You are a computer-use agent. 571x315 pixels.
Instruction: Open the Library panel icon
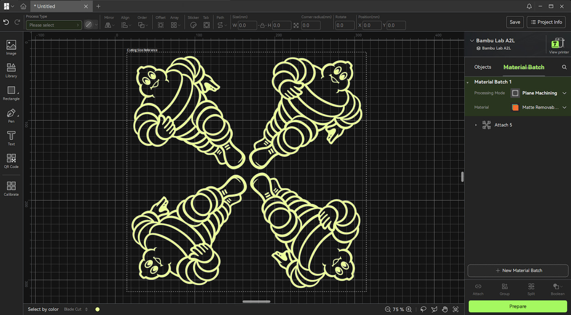tap(11, 70)
